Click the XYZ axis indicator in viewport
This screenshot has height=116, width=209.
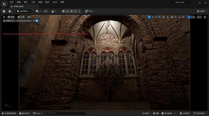pos(8,105)
